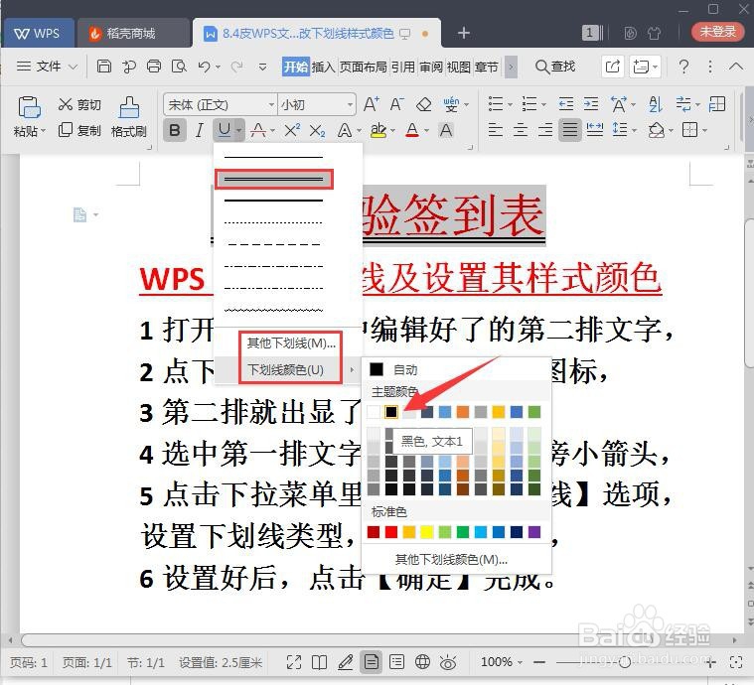Select Format Painter (格式刷) tool
754x685 pixels.
point(129,117)
